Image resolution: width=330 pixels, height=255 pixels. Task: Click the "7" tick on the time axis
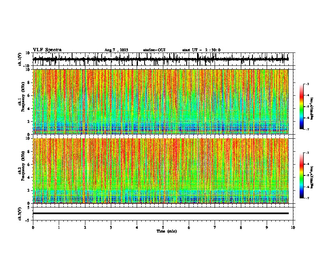215,227
